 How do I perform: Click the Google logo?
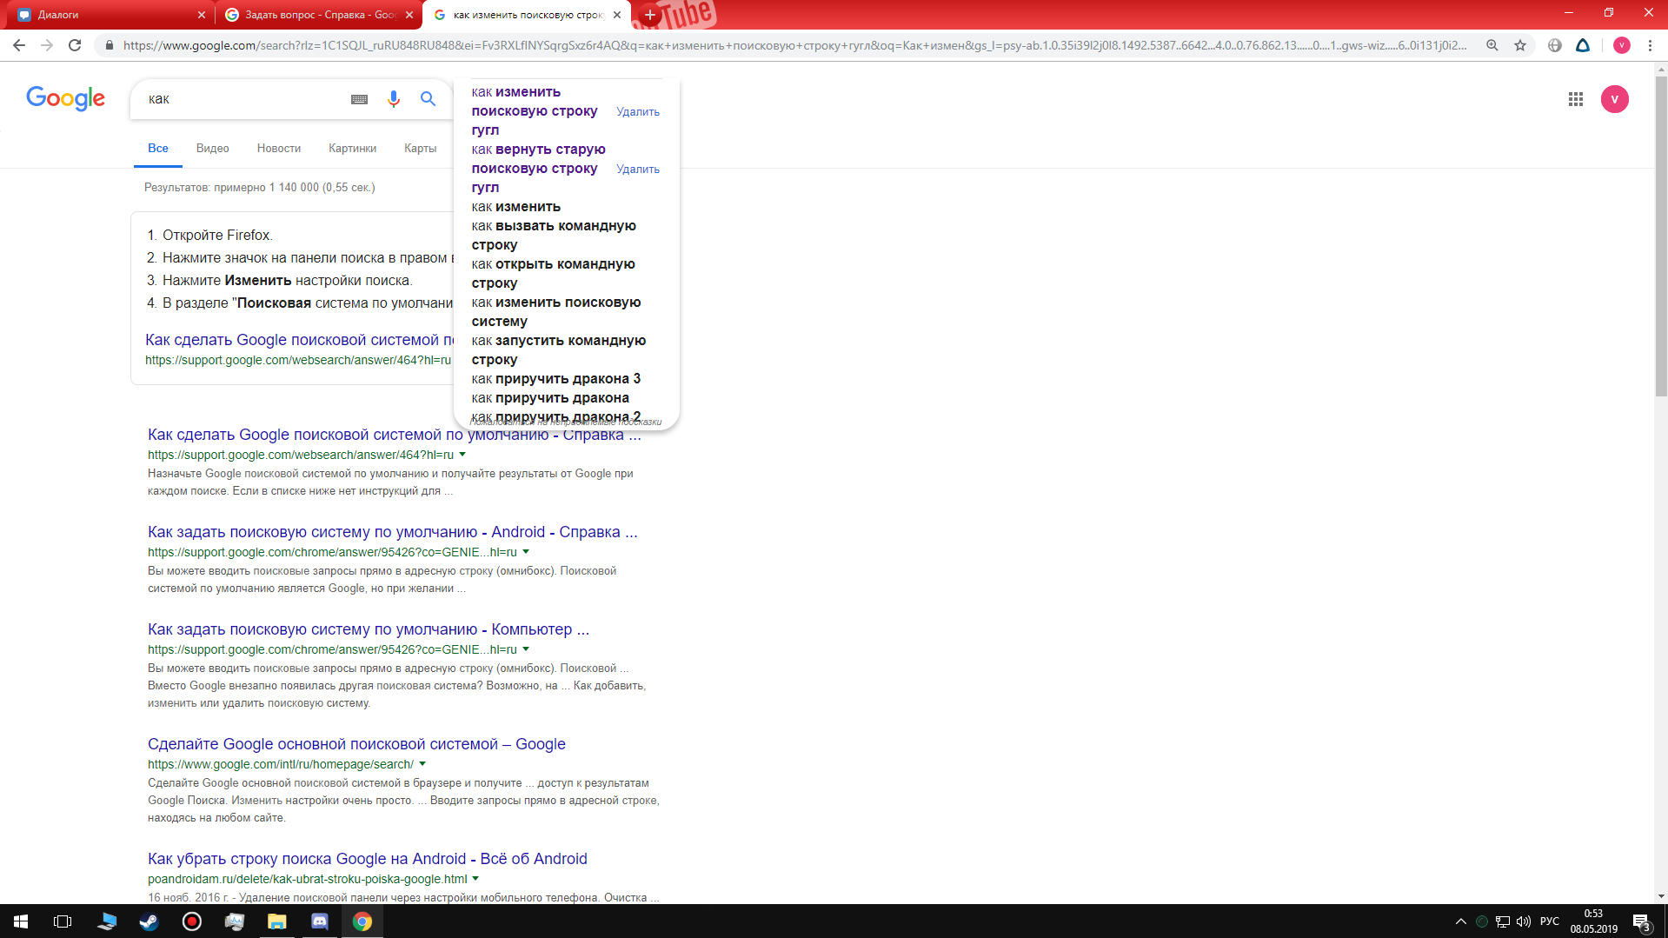click(65, 98)
